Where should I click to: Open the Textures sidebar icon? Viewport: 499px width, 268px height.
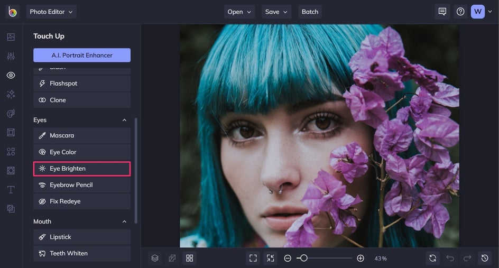[x=11, y=209]
